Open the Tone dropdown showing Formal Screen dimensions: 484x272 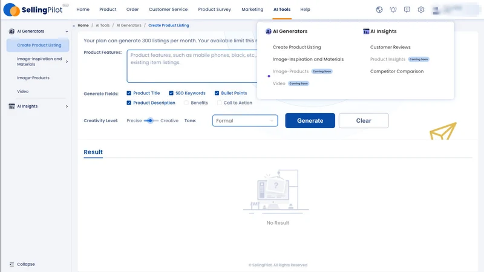coord(245,120)
